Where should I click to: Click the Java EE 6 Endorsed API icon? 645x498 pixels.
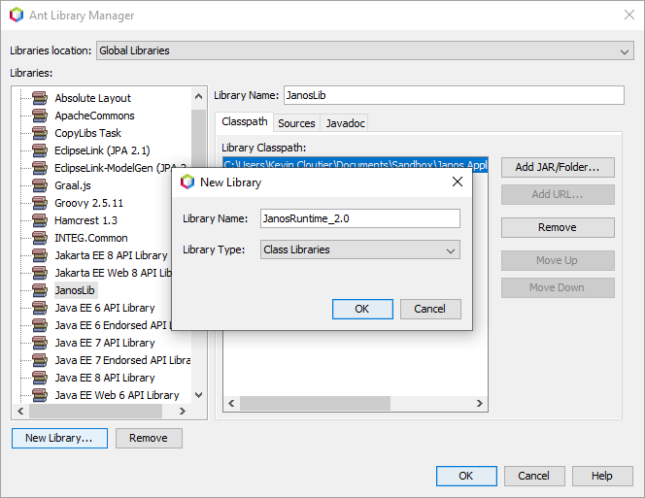coord(40,325)
